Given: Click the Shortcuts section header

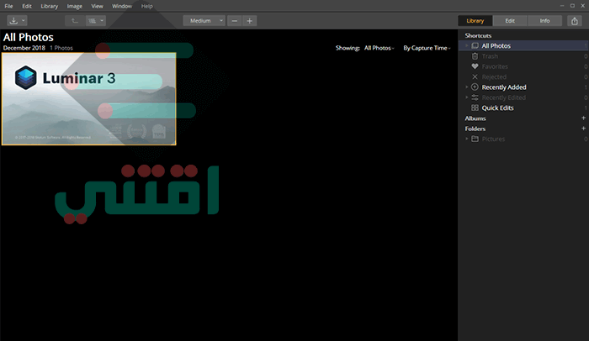Looking at the screenshot, I should (x=478, y=35).
